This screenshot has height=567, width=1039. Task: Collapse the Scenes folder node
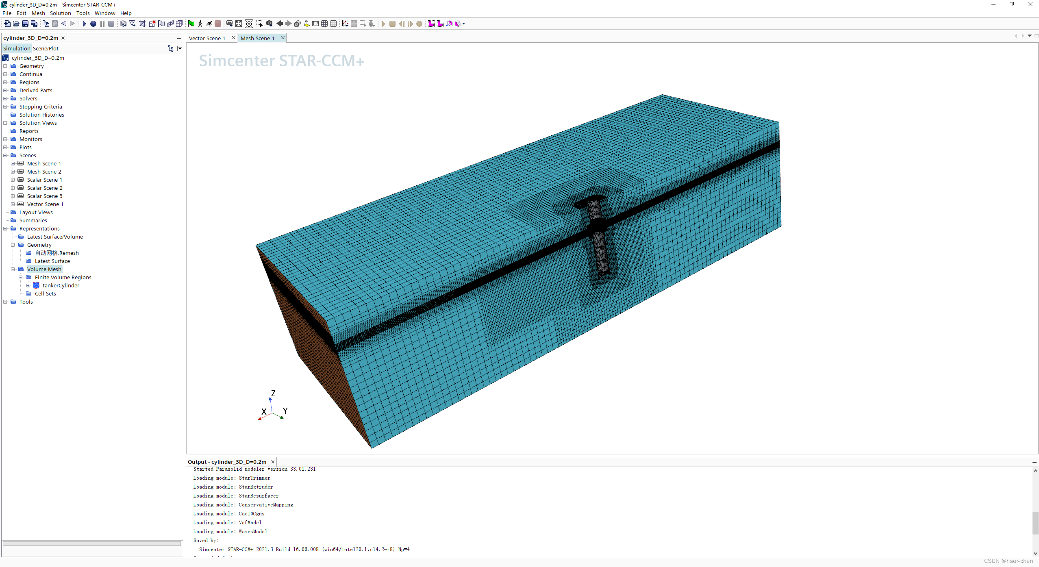tap(5, 155)
